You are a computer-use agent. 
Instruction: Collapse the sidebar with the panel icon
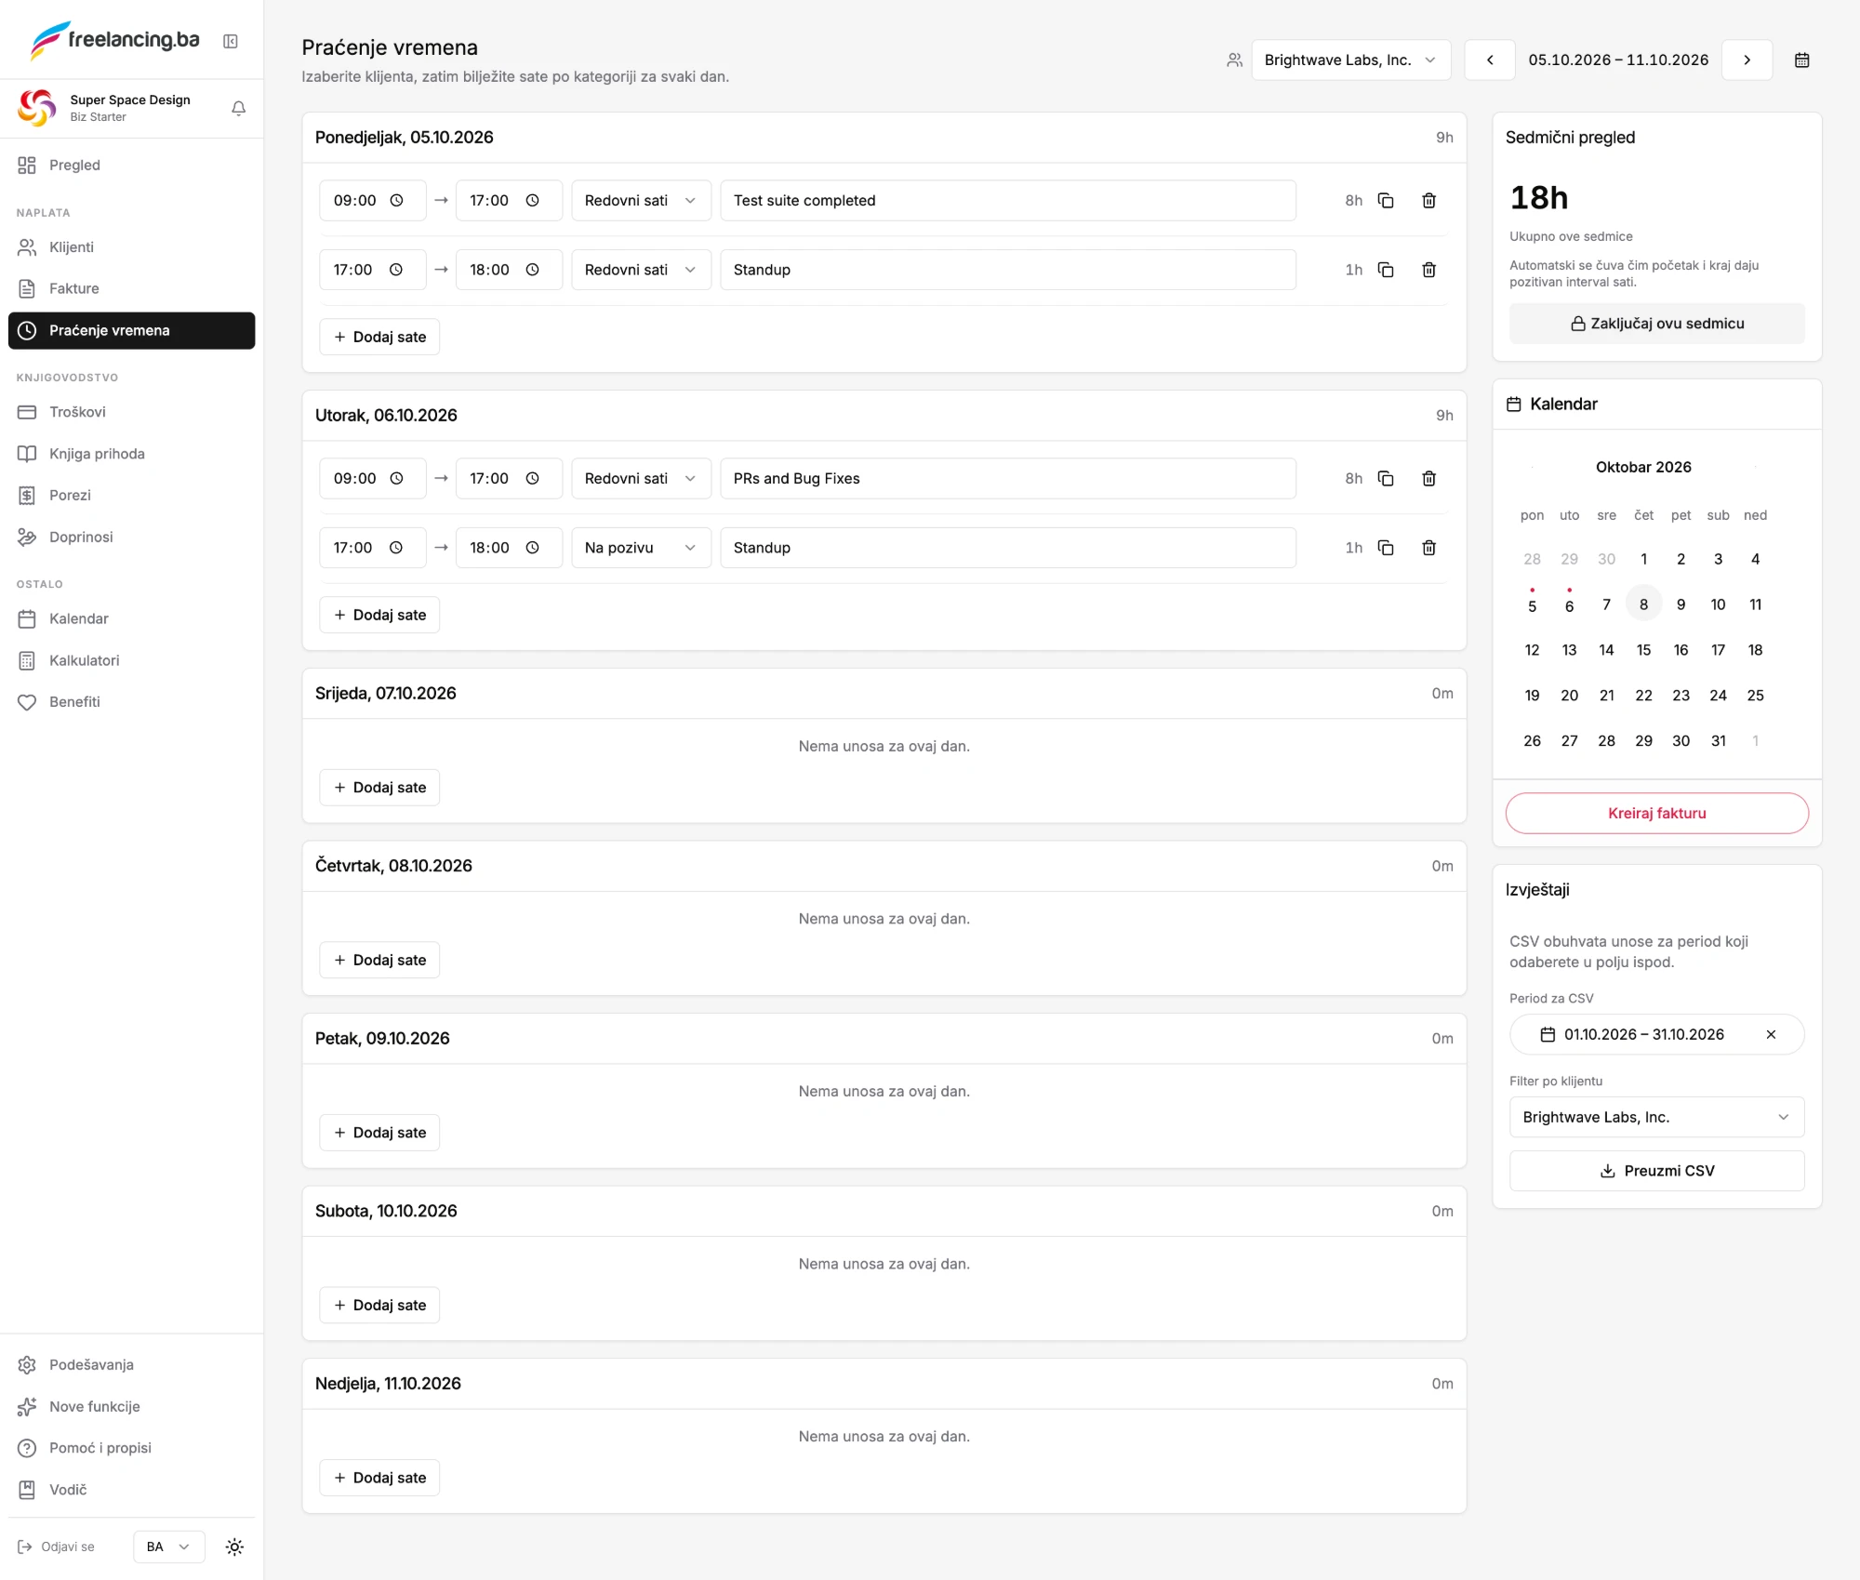point(231,41)
